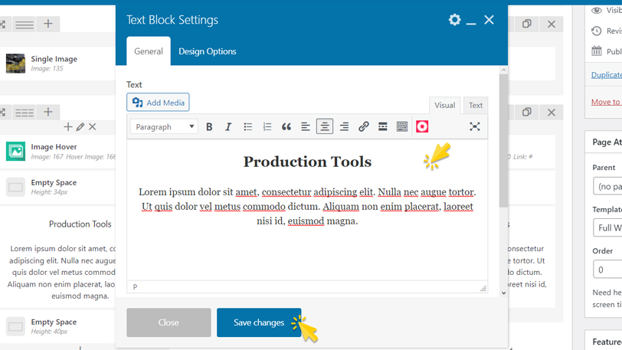Switch to the Design Options tab
This screenshot has height=350, width=622.
[x=207, y=51]
